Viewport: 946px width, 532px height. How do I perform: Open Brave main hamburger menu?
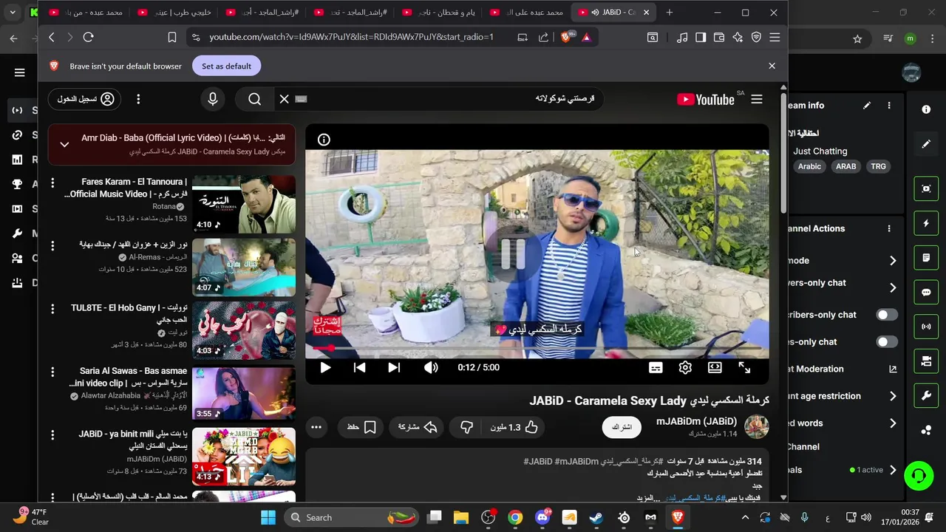pyautogui.click(x=775, y=37)
